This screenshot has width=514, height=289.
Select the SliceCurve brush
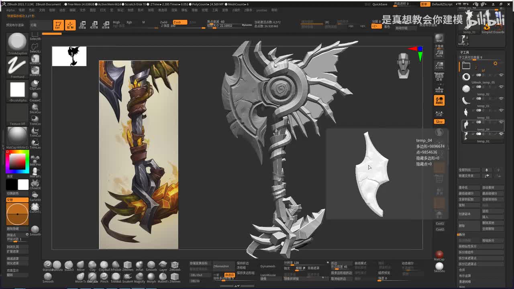[35, 108]
